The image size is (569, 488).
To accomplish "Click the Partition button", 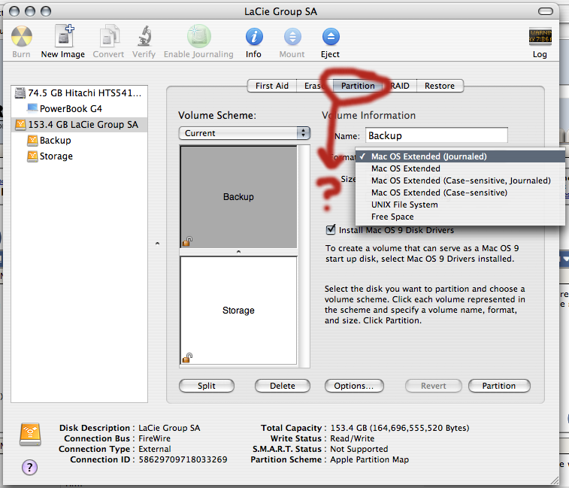I will click(499, 386).
